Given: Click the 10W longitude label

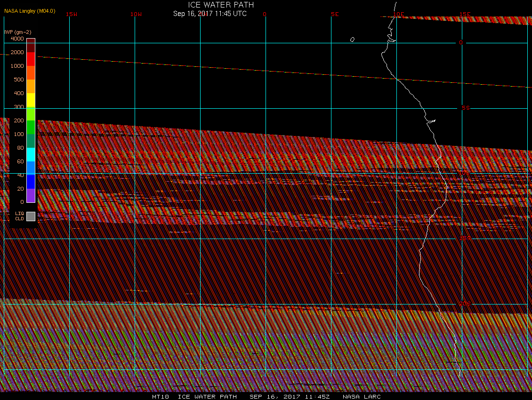Looking at the screenshot, I should (136, 14).
